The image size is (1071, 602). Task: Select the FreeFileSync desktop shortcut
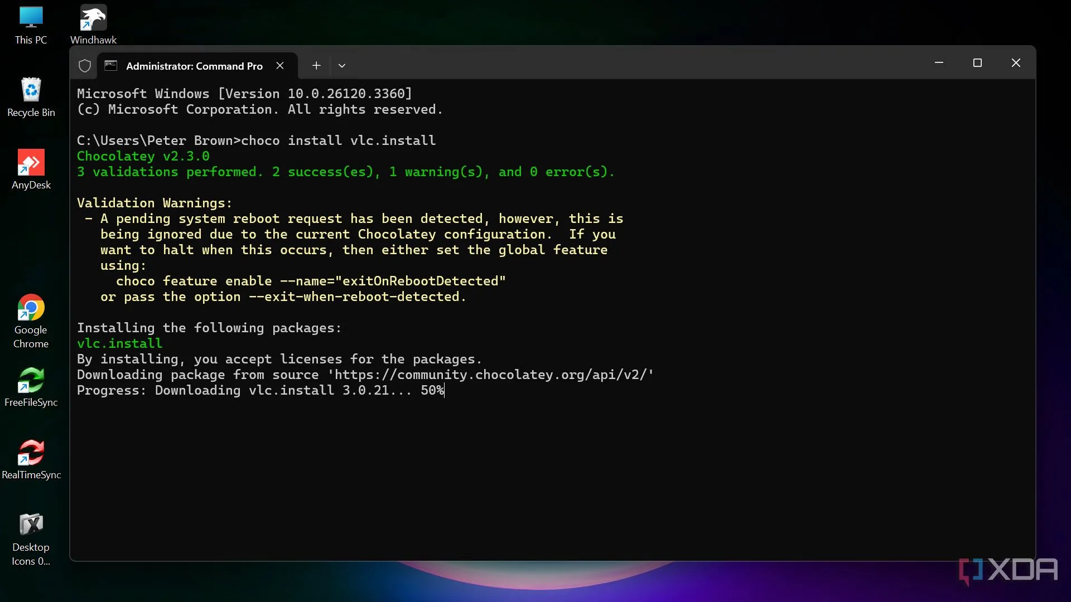[x=31, y=388]
